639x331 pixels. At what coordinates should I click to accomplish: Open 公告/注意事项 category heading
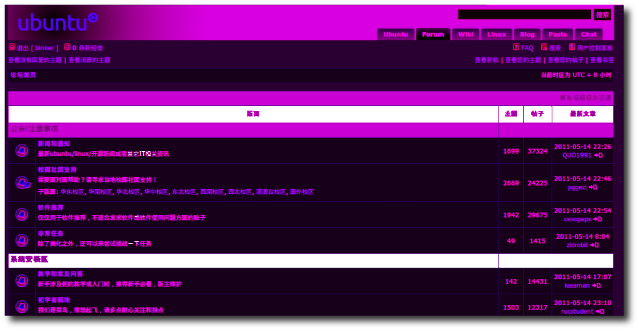point(34,129)
